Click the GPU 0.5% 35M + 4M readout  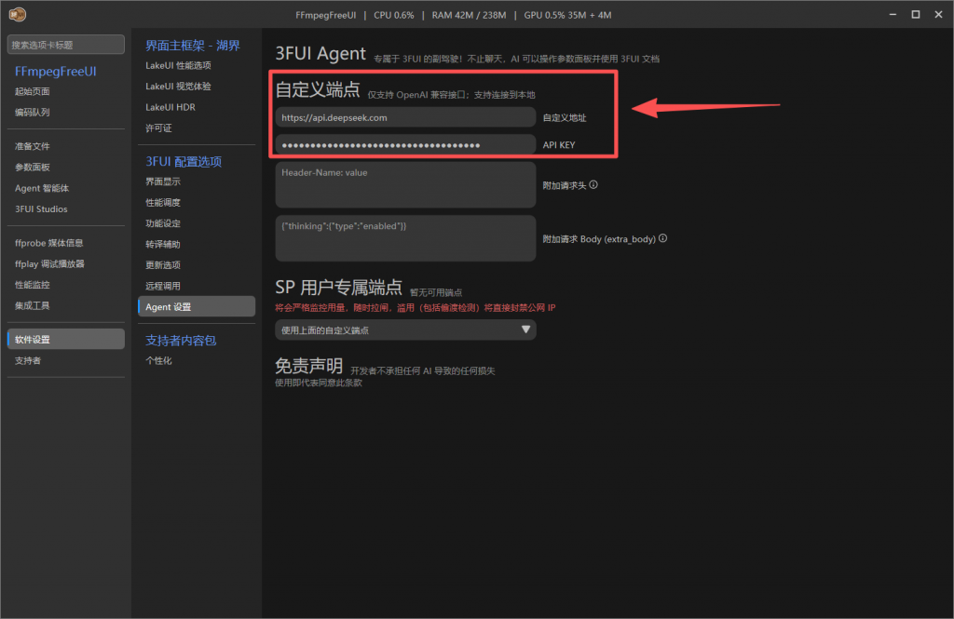pos(567,15)
